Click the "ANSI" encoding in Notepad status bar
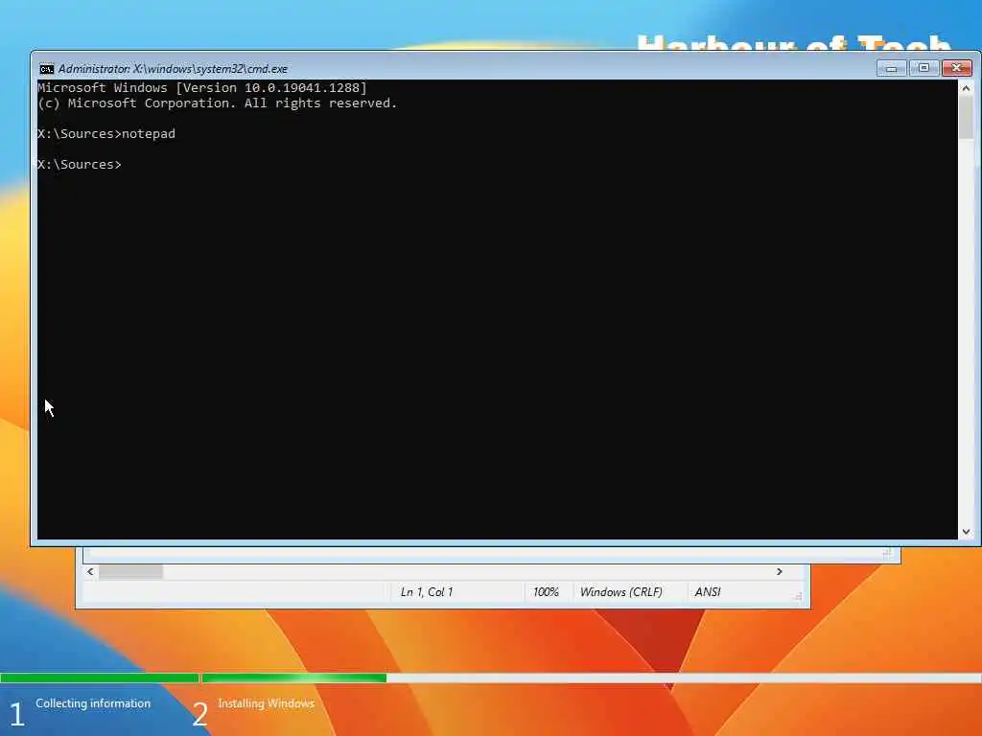 (x=708, y=592)
